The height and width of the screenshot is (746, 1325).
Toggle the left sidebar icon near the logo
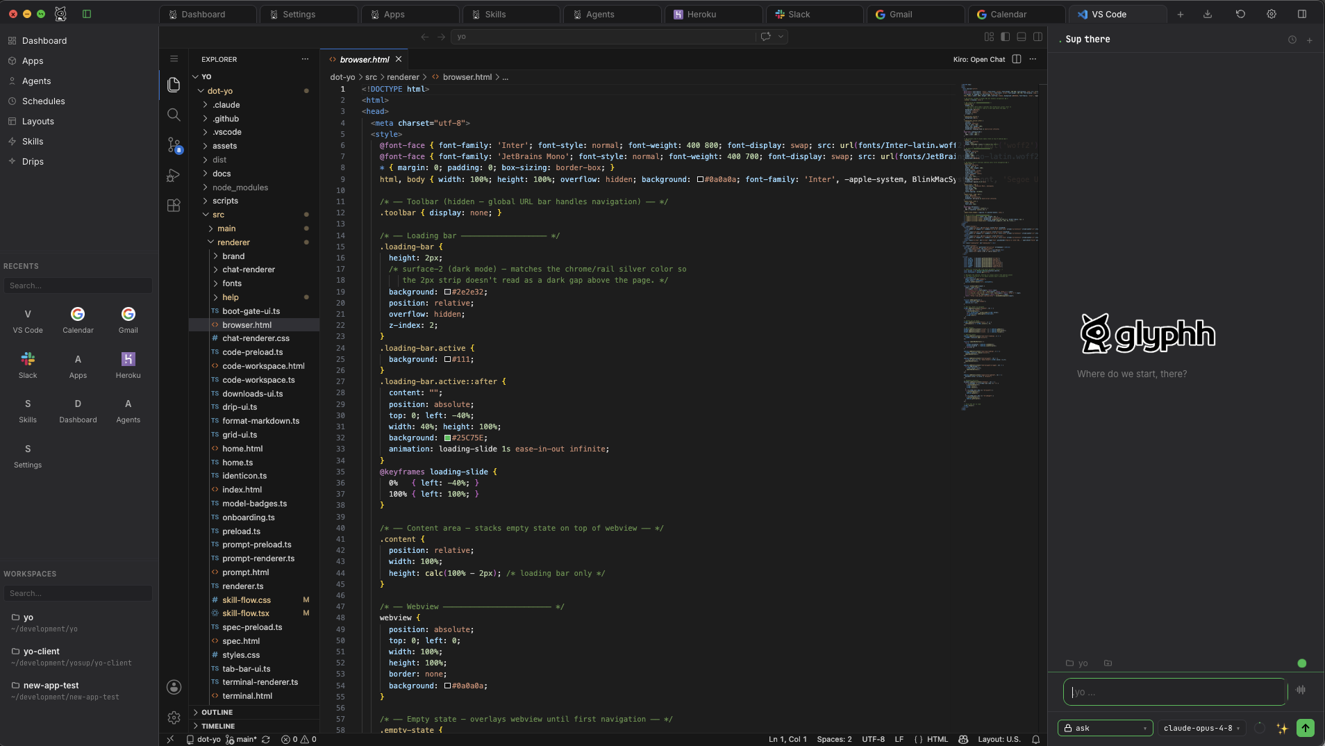pos(87,14)
